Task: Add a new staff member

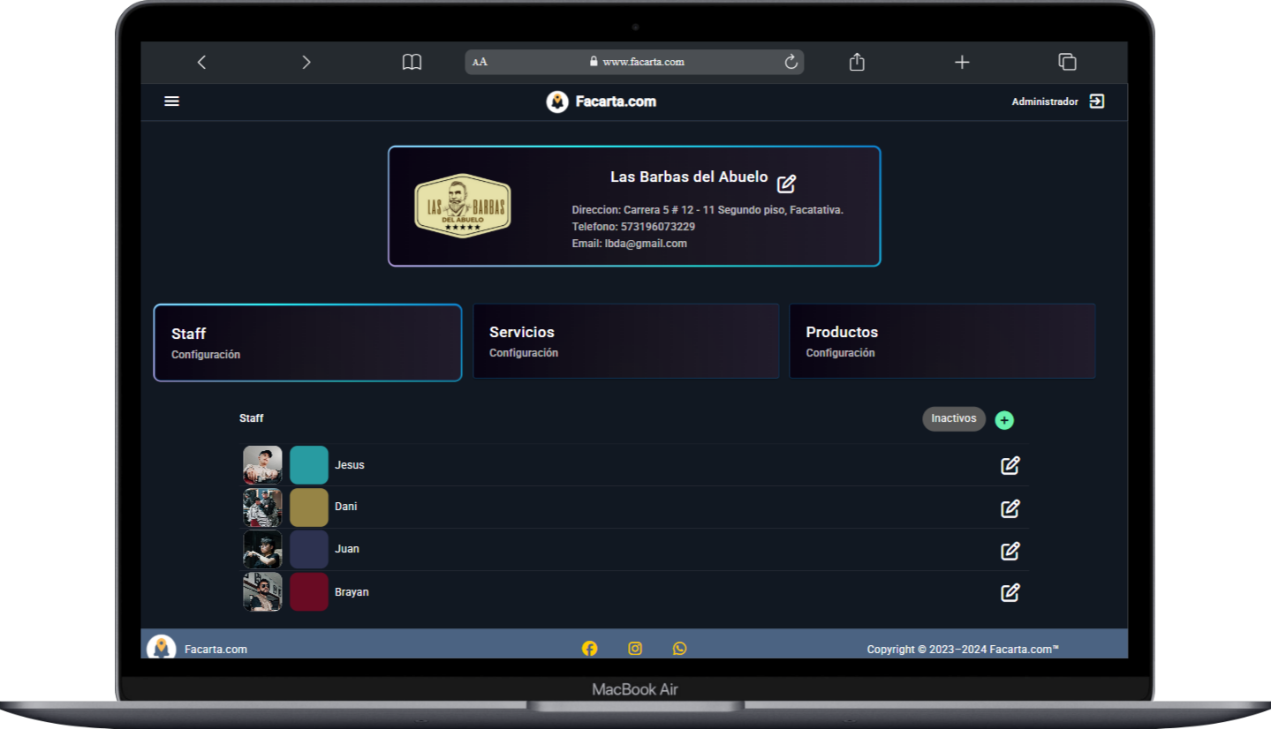Action: [x=1004, y=420]
